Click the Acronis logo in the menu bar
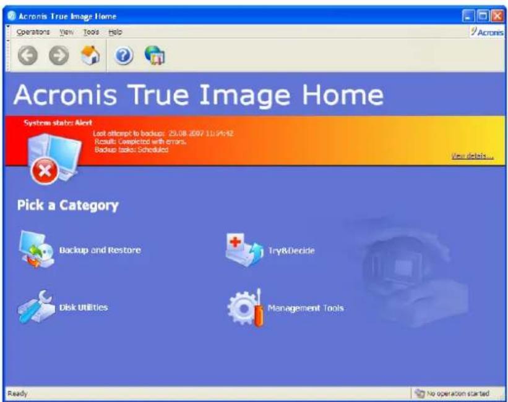Image resolution: width=508 pixels, height=402 pixels. (x=487, y=31)
